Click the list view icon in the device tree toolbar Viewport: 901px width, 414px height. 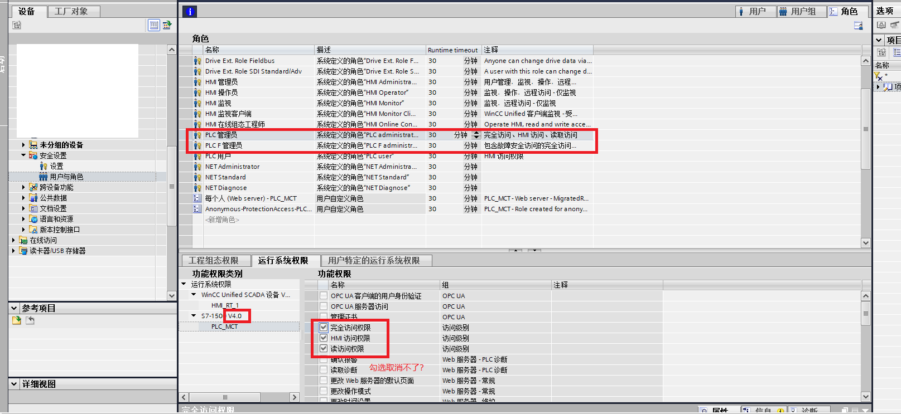[x=154, y=25]
